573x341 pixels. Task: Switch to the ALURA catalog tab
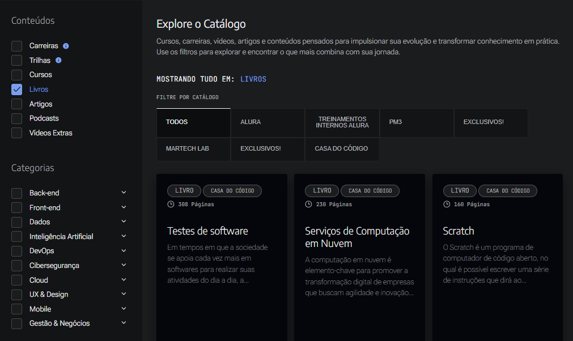[x=268, y=122]
